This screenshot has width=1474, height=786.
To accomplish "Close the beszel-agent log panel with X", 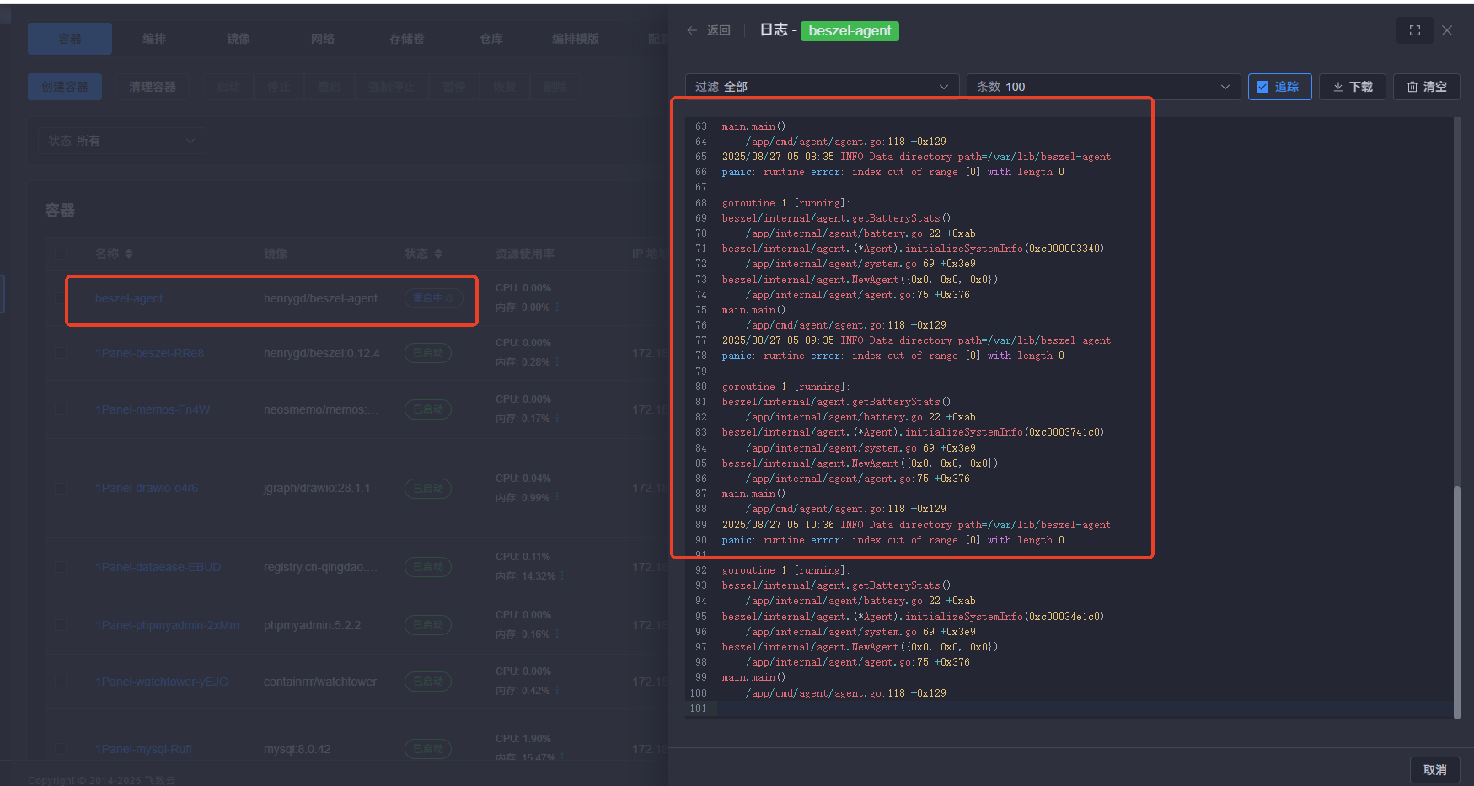I will [x=1447, y=30].
